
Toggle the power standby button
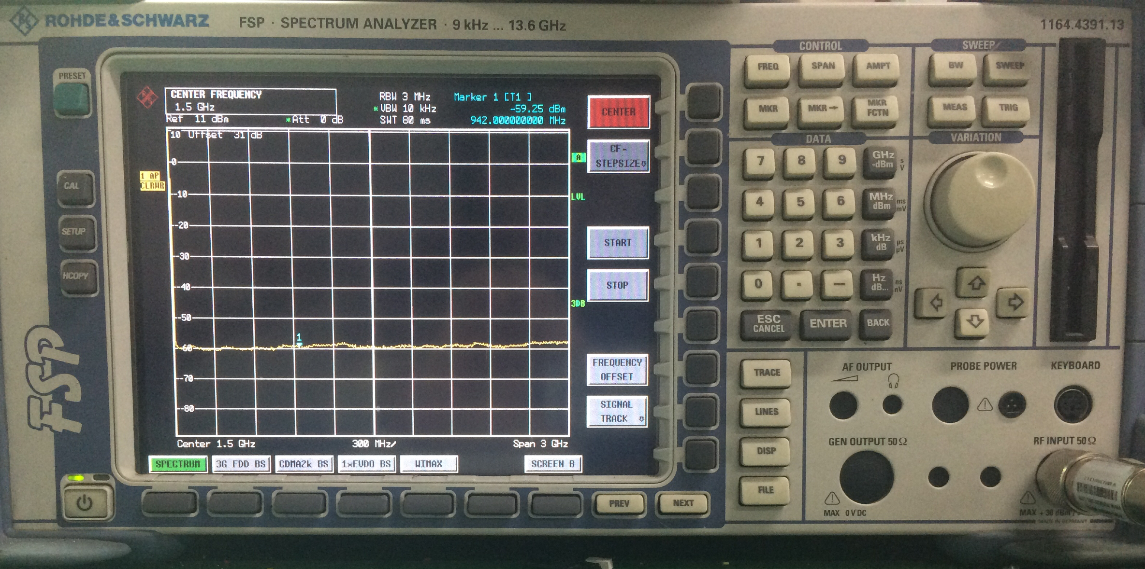tap(86, 503)
